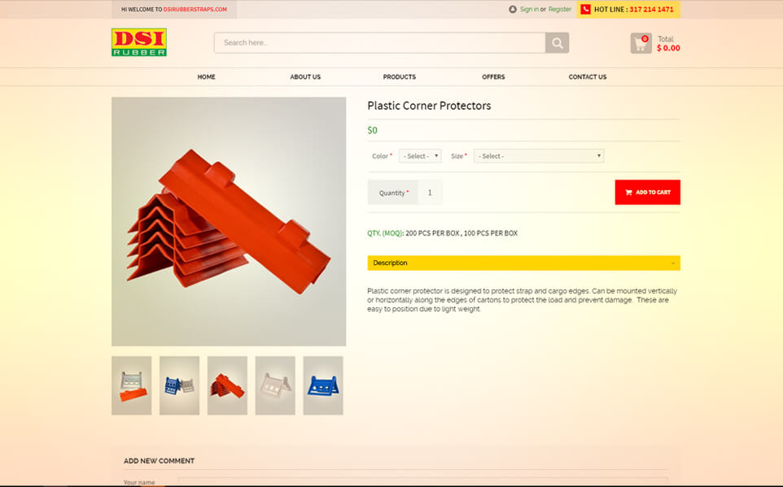Go to the Offers menu item
This screenshot has width=783, height=487.
(493, 77)
